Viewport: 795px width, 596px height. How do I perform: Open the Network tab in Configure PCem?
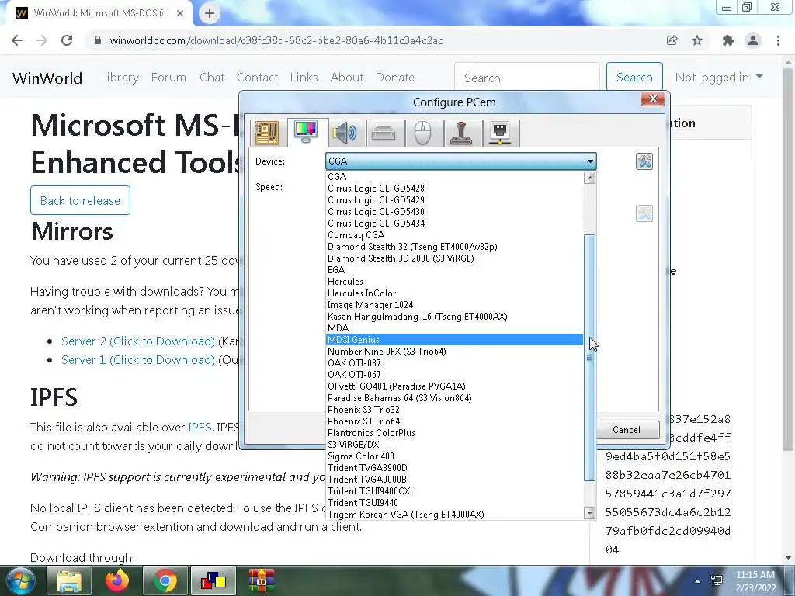[x=501, y=133]
